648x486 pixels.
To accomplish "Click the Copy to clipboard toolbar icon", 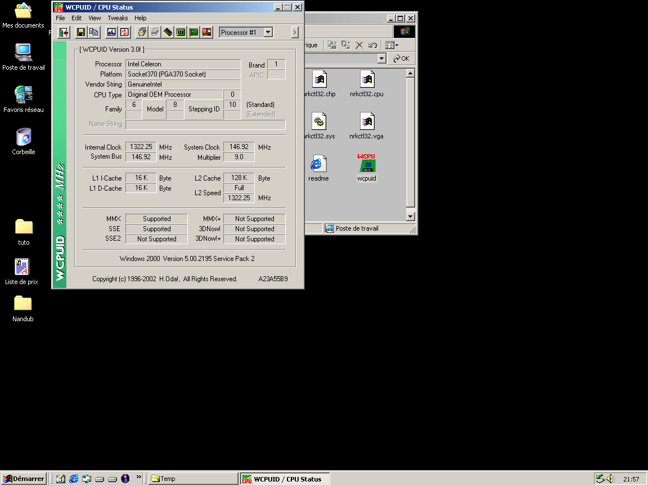I will point(94,32).
